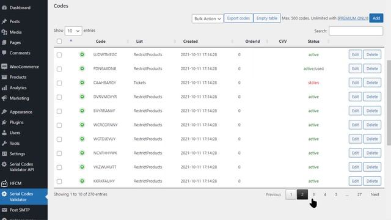Image resolution: width=391 pixels, height=220 pixels.
Task: Delete the code KKRKFAUHY
Action: tap(372, 181)
